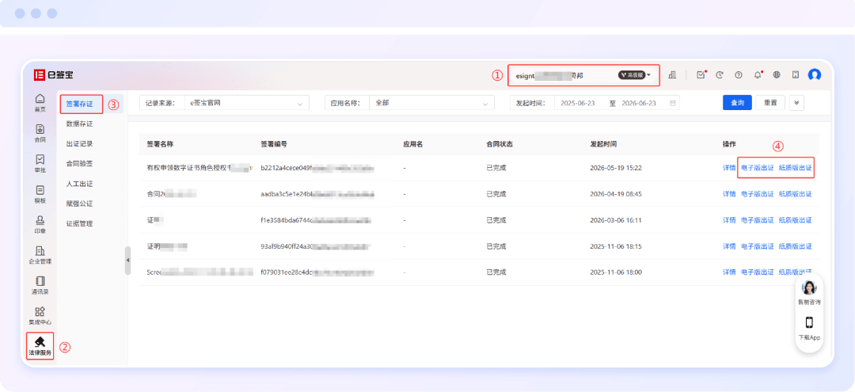855x392 pixels.
Task: Click 电子版出证 for the 2026-04-19 08:45 row
Action: [757, 194]
